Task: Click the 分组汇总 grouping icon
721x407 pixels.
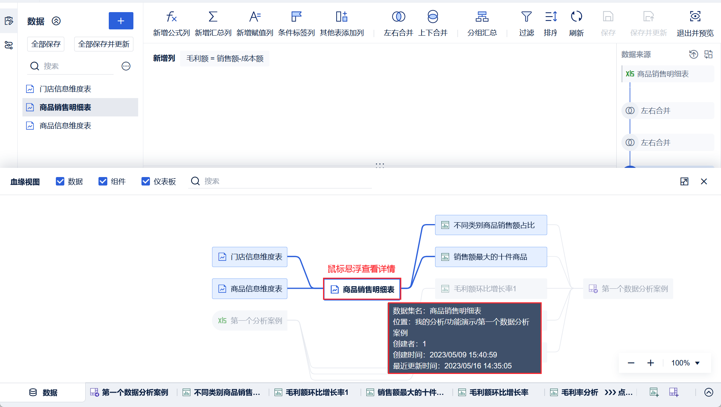Action: (482, 17)
